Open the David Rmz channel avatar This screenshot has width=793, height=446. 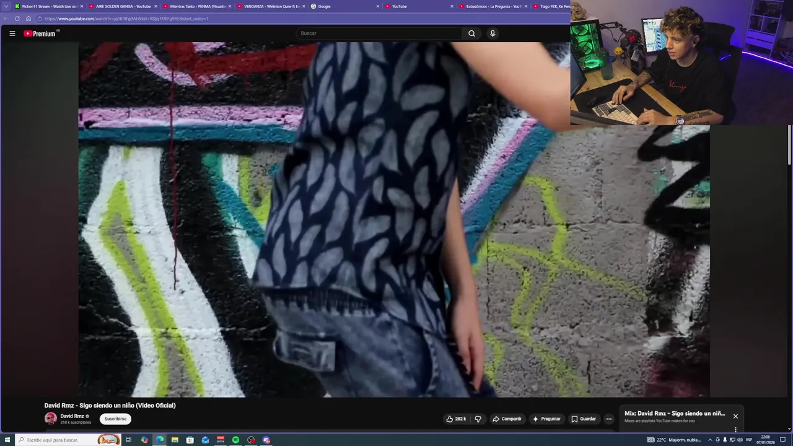click(51, 418)
